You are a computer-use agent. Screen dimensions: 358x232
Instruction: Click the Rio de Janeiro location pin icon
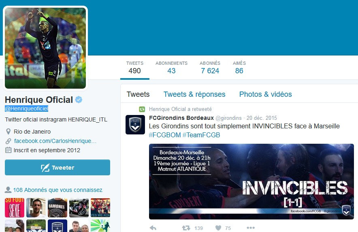pyautogui.click(x=8, y=132)
